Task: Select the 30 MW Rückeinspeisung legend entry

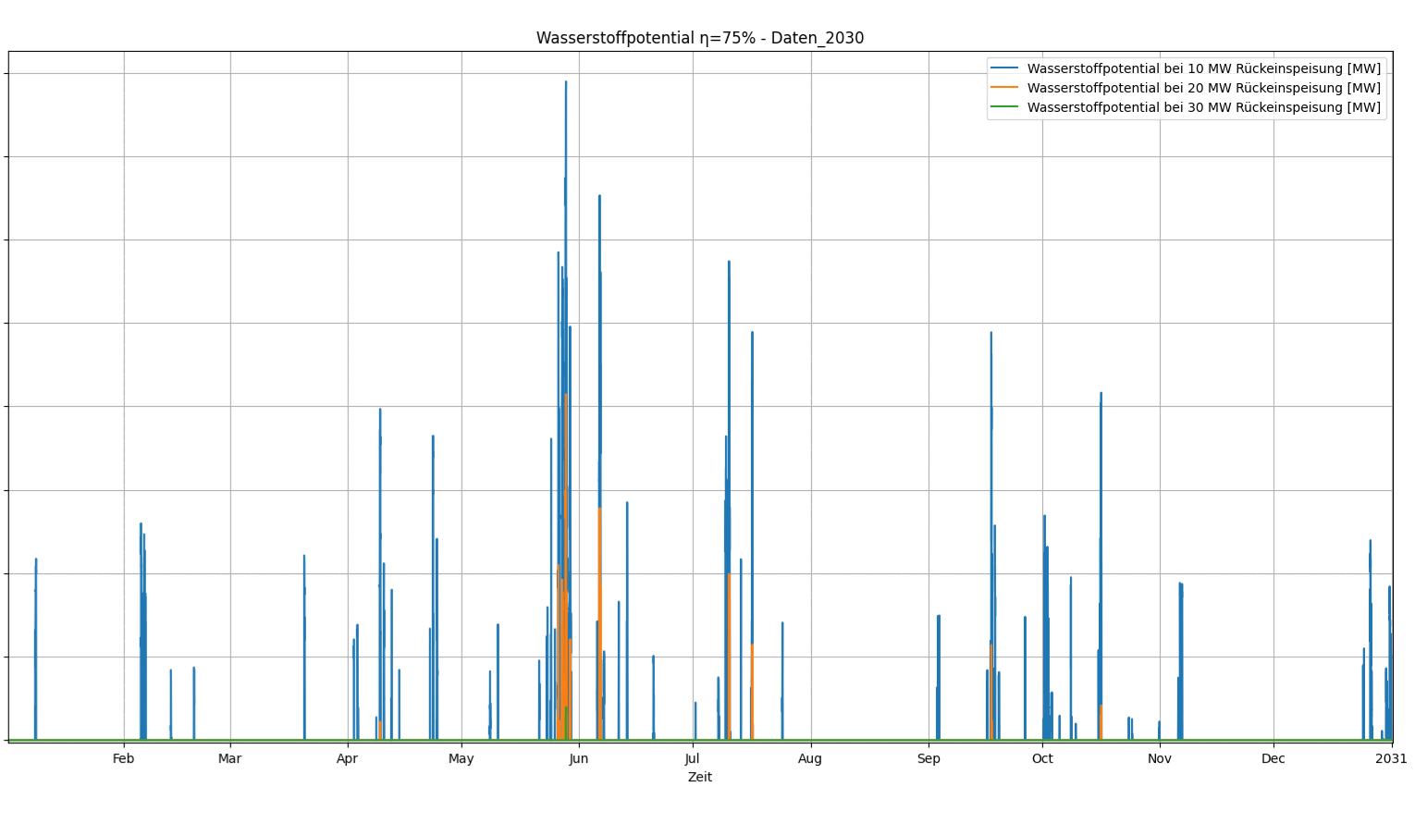Action: (1203, 107)
